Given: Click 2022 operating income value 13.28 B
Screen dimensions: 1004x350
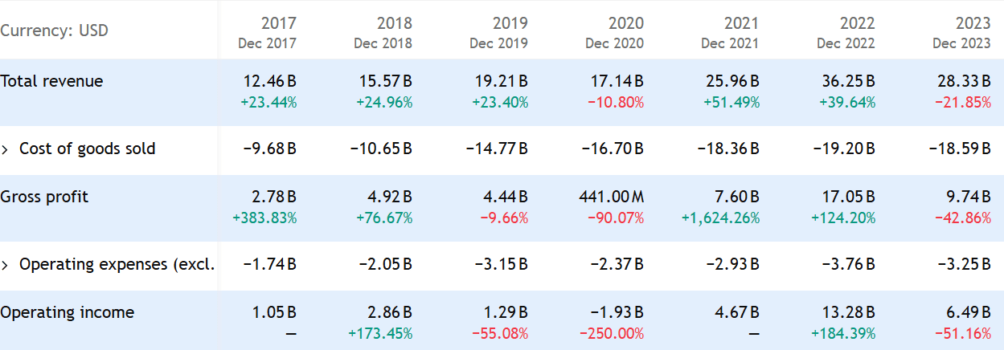Looking at the screenshot, I should (x=846, y=312).
